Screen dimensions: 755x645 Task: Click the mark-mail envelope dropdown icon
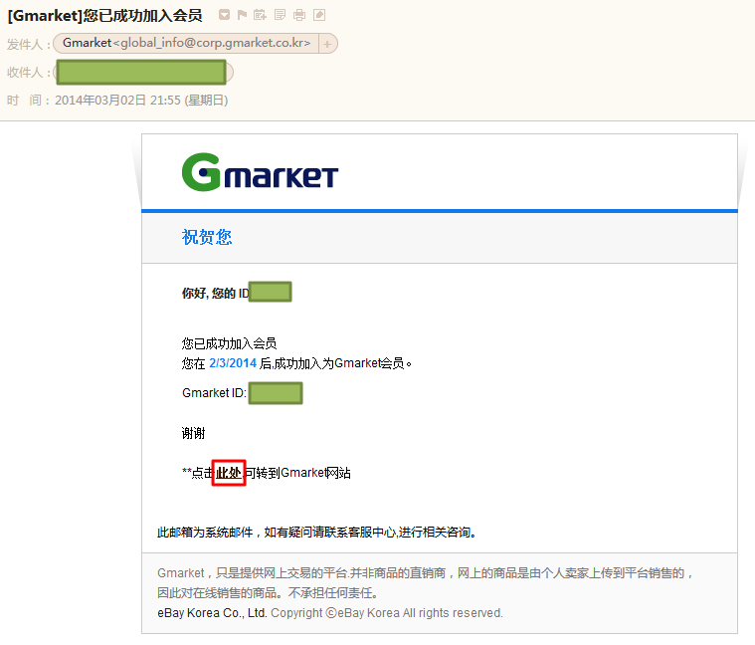[x=224, y=15]
